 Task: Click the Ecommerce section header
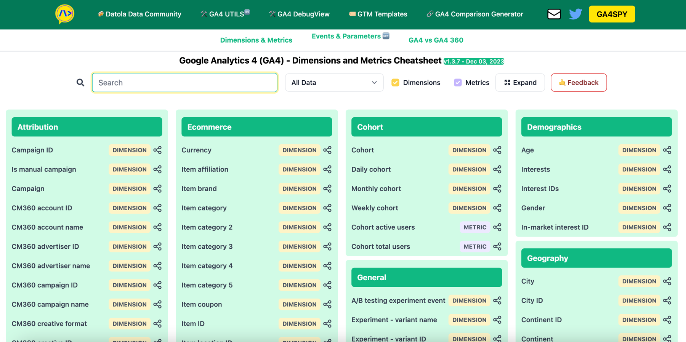(x=257, y=127)
